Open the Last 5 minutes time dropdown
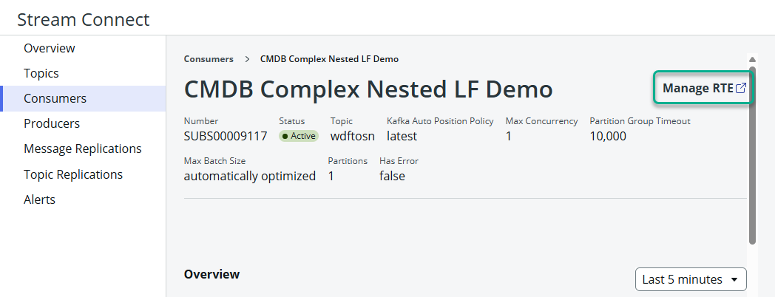This screenshot has height=297, width=775. pos(691,279)
